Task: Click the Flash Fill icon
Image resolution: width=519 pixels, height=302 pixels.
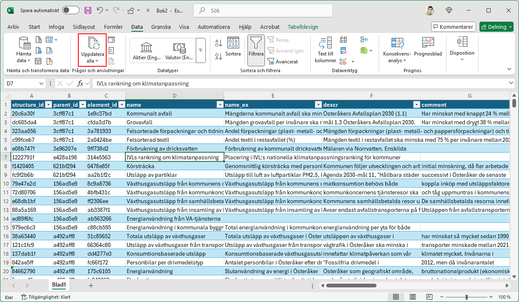Action: coord(344,40)
